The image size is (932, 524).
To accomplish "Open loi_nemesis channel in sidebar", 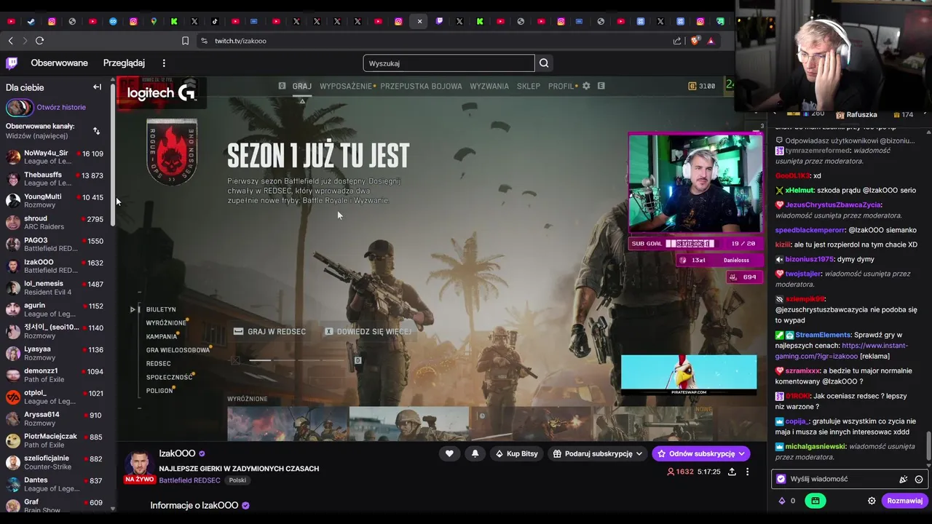I will (55, 288).
